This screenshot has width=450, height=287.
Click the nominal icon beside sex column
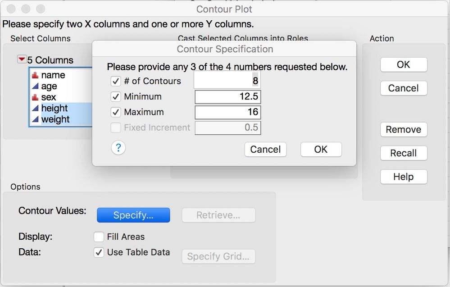tap(35, 97)
